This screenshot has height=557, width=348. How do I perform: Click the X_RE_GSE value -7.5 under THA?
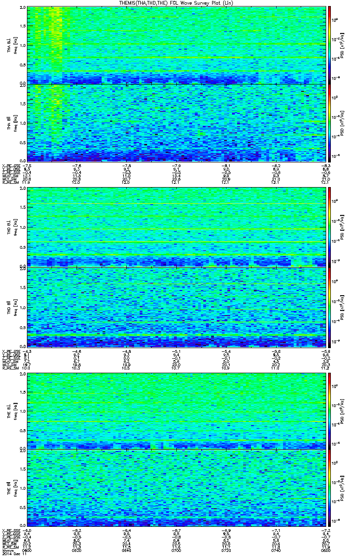tap(27, 165)
